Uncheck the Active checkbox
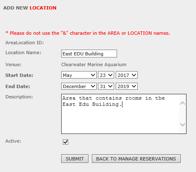The width and height of the screenshot is (196, 172). click(x=65, y=142)
